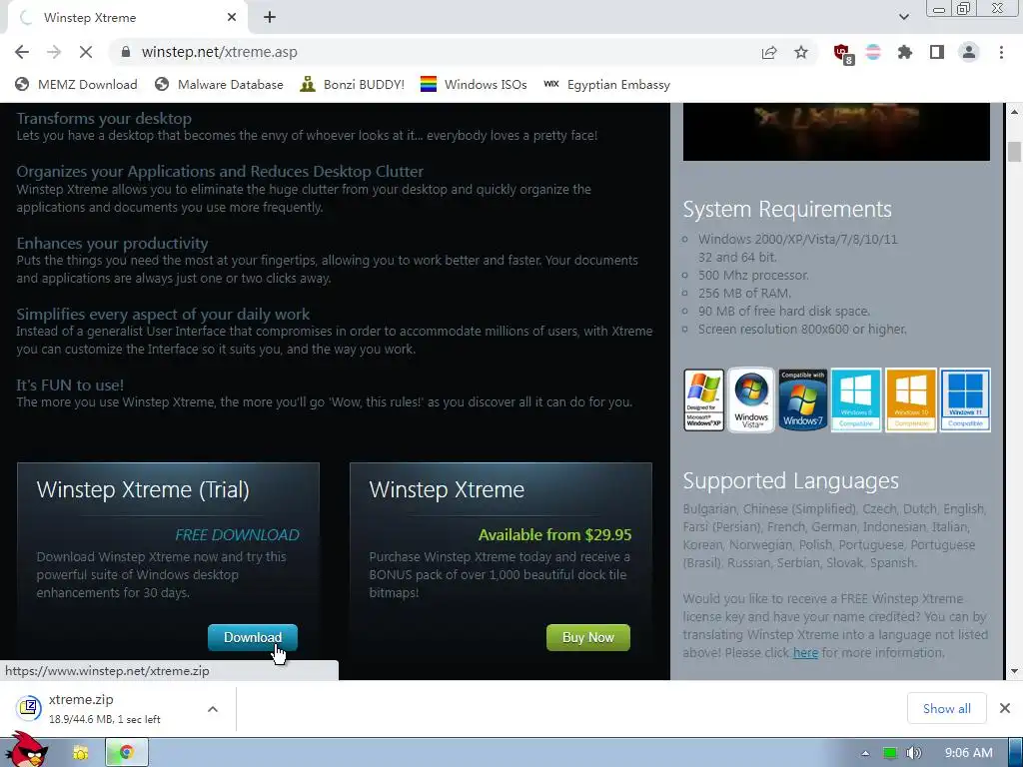The width and height of the screenshot is (1023, 767).
Task: Bookmark this page with the star
Action: click(801, 52)
